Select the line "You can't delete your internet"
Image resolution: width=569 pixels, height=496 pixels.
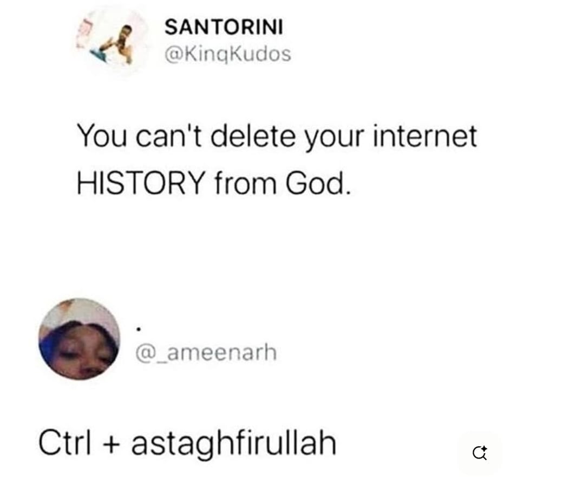(x=277, y=136)
